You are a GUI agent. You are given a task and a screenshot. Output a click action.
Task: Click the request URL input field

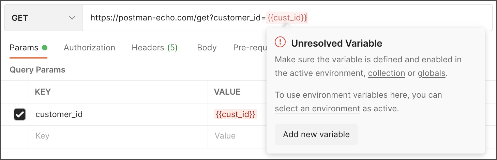(x=177, y=18)
